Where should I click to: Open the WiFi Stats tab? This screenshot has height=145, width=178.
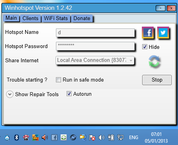pos(56,19)
